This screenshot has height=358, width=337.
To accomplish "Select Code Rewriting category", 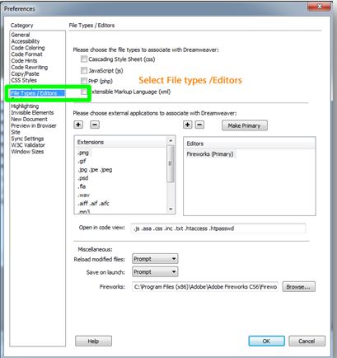I will [x=30, y=68].
